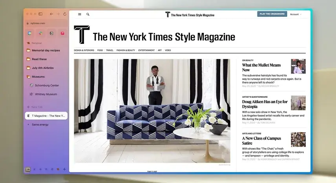Toggle the sidebar panel icon

click(40, 14)
